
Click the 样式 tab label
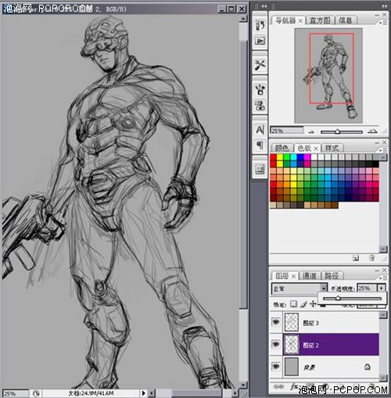point(332,148)
